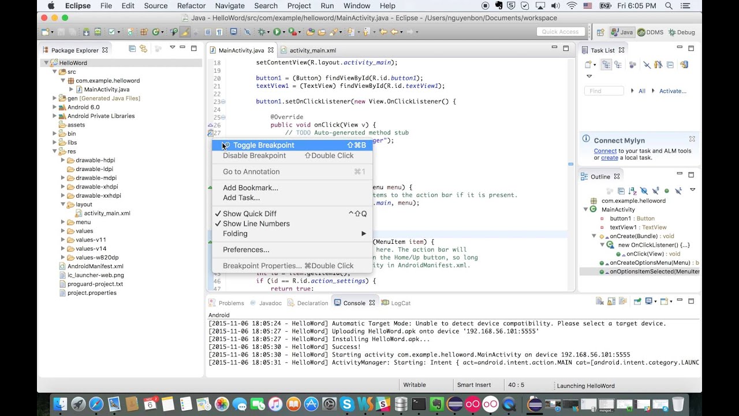Open Package Explorer view menu triangle
This screenshot has width=739, height=416.
tap(173, 47)
